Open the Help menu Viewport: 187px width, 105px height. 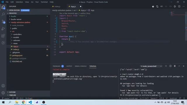[51, 2]
